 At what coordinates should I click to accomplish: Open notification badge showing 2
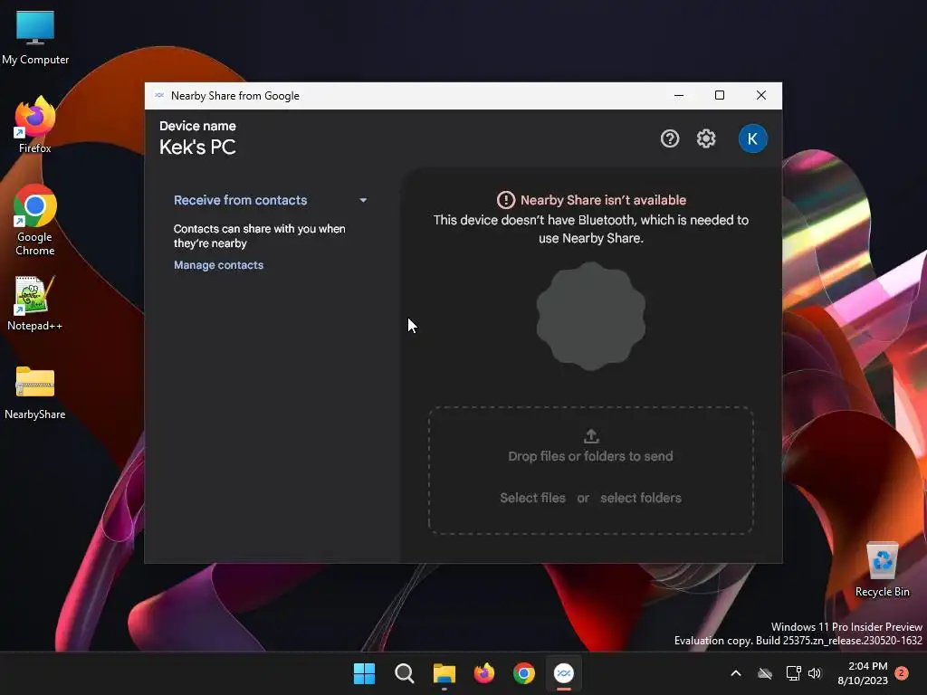coord(902,673)
